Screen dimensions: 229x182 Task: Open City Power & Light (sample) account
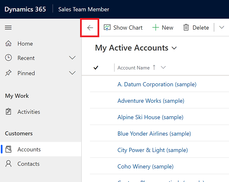tap(153, 150)
